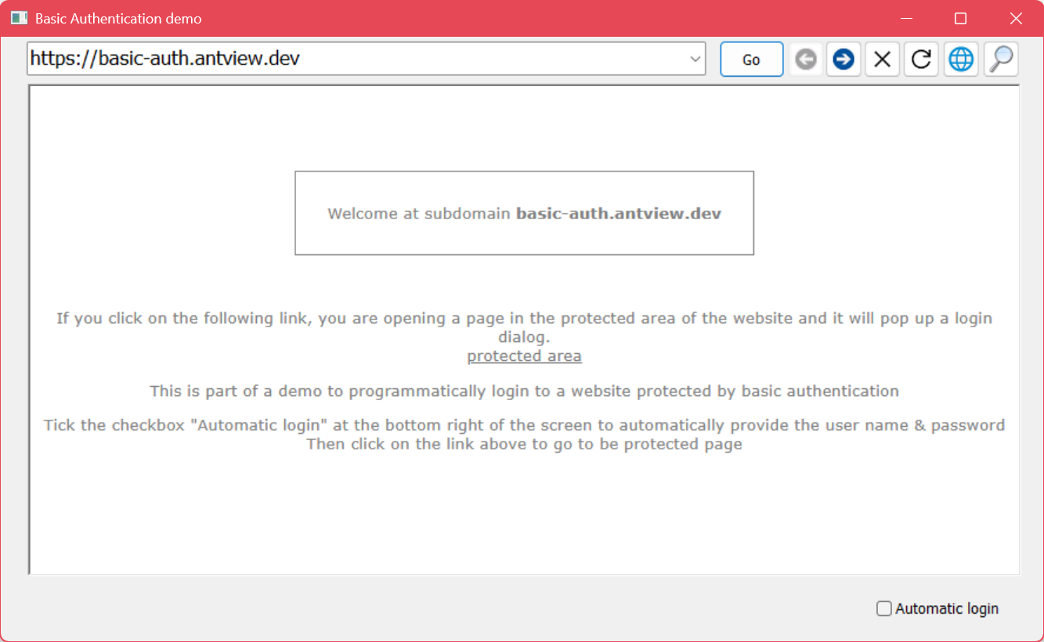Click the "Basic Authentication demo" window title
Viewport: 1044px width, 642px height.
point(118,18)
